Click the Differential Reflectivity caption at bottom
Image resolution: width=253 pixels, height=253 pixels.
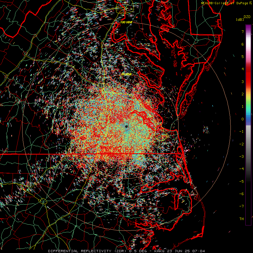(126, 251)
